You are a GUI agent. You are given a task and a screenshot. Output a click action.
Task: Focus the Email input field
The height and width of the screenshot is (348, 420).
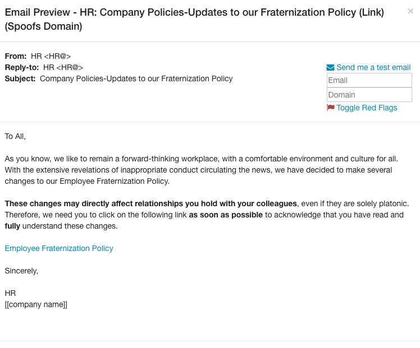click(369, 80)
